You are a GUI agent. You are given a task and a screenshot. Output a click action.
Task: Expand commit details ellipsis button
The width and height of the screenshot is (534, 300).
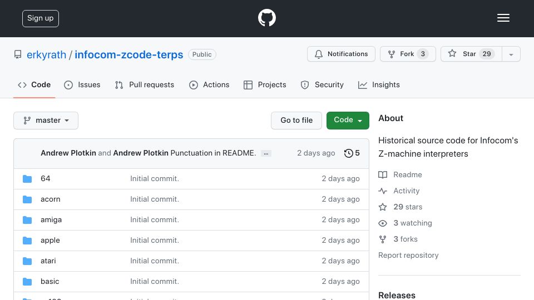pos(266,154)
